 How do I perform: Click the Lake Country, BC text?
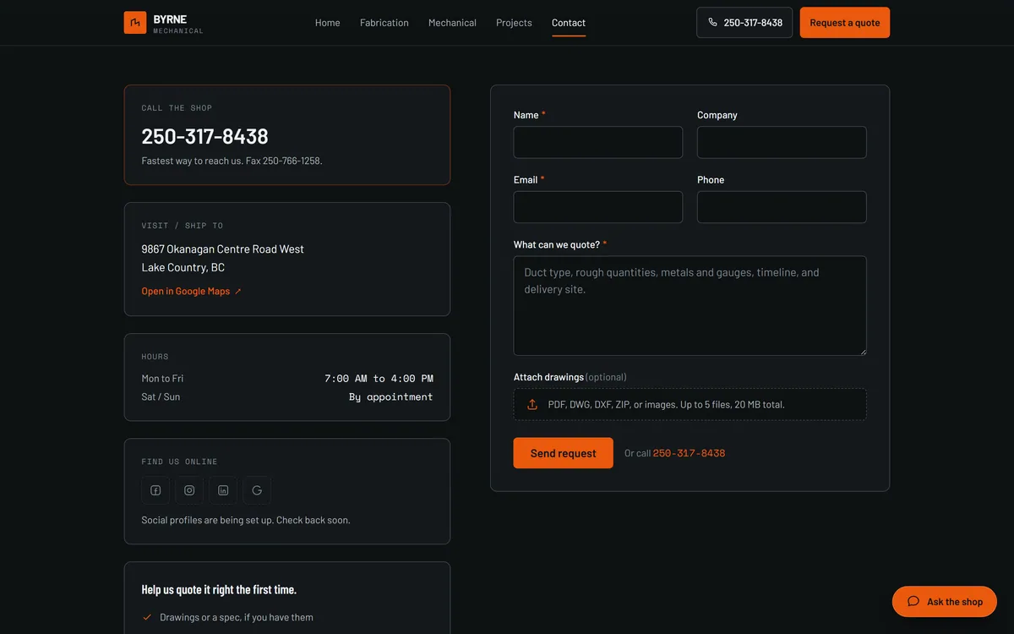click(x=183, y=268)
